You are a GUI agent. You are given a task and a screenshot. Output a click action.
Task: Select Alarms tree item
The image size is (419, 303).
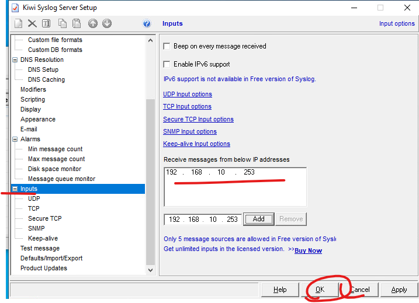[x=30, y=139]
